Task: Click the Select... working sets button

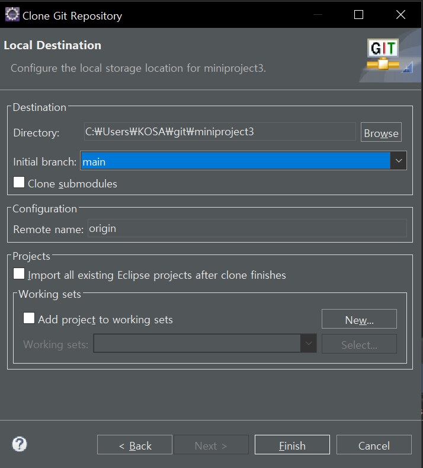Action: coord(359,344)
